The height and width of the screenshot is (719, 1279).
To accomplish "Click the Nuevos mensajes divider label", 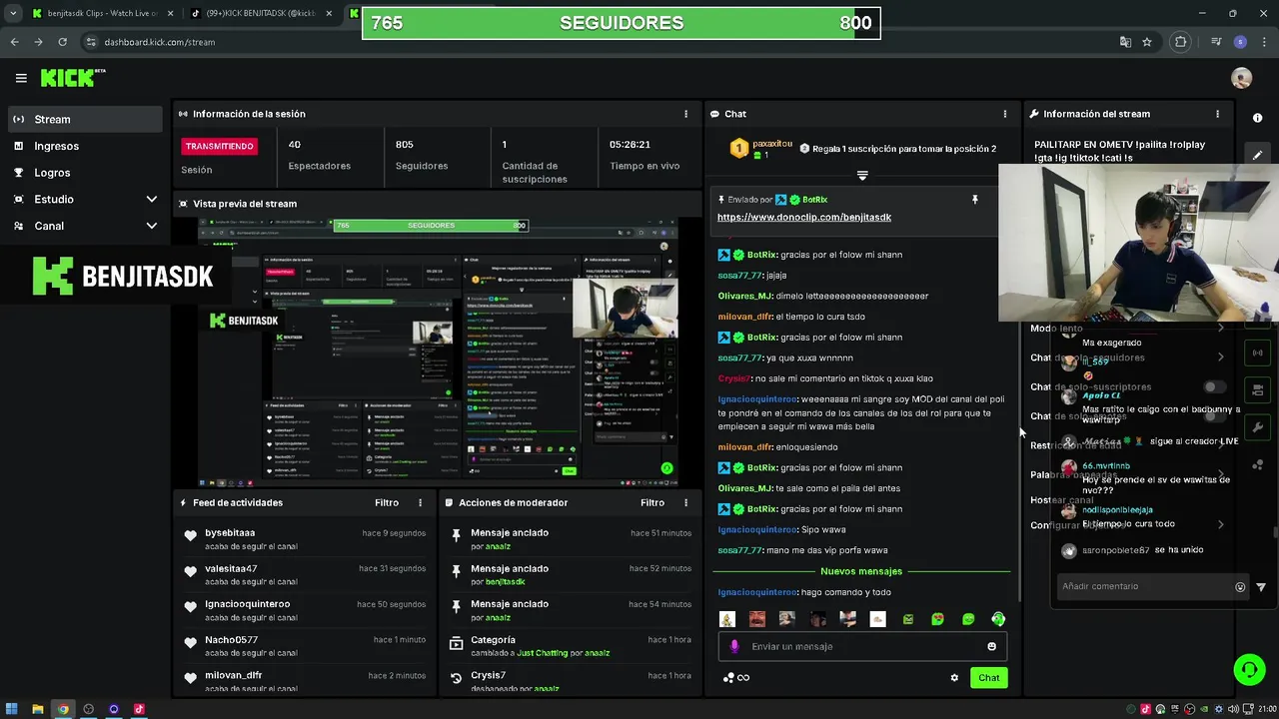I will (x=861, y=571).
